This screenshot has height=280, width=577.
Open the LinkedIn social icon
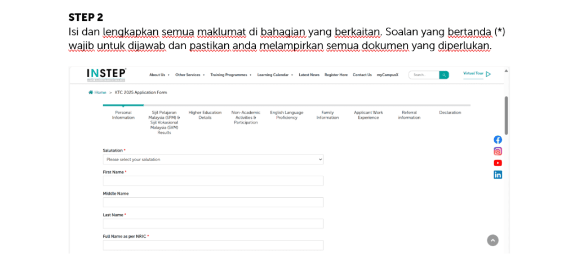click(498, 175)
